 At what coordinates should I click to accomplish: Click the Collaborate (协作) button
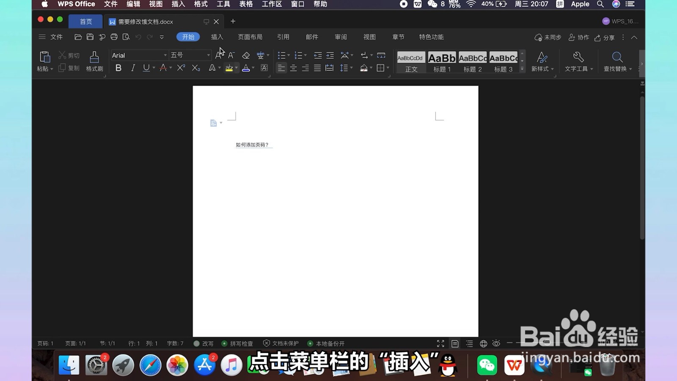pos(578,38)
